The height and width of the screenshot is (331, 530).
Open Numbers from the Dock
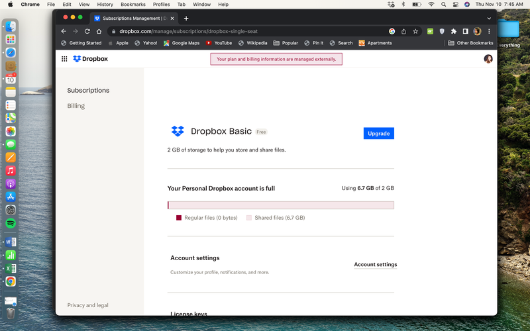click(11, 255)
